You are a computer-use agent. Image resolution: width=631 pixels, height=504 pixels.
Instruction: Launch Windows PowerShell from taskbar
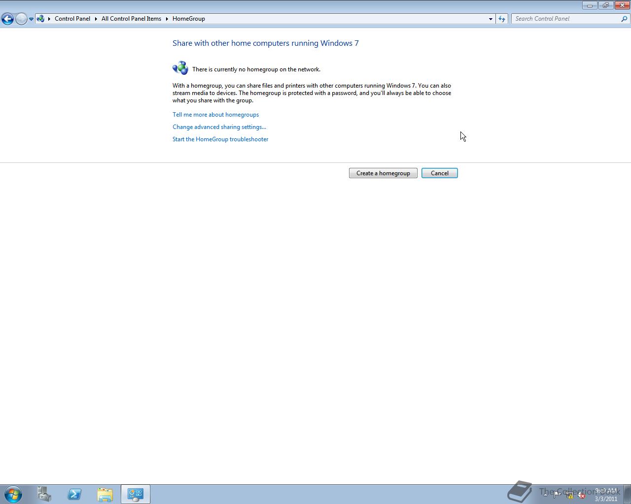point(74,494)
